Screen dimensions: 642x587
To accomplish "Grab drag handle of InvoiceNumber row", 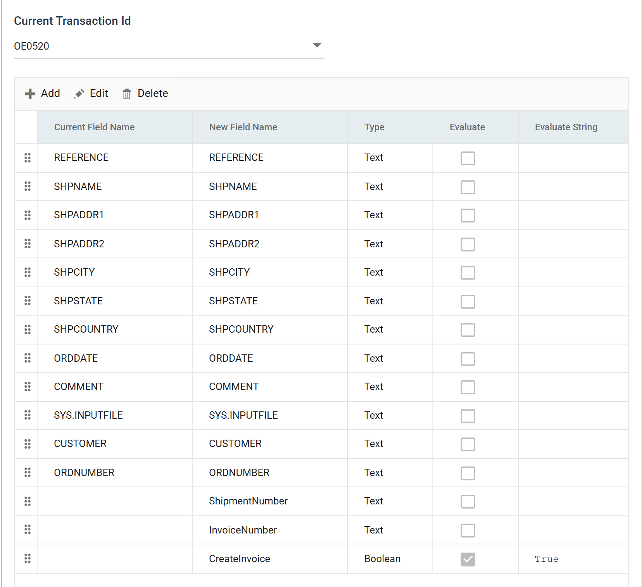I will pyautogui.click(x=28, y=529).
